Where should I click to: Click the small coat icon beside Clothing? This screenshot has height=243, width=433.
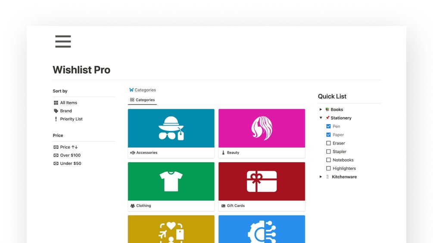pos(133,206)
